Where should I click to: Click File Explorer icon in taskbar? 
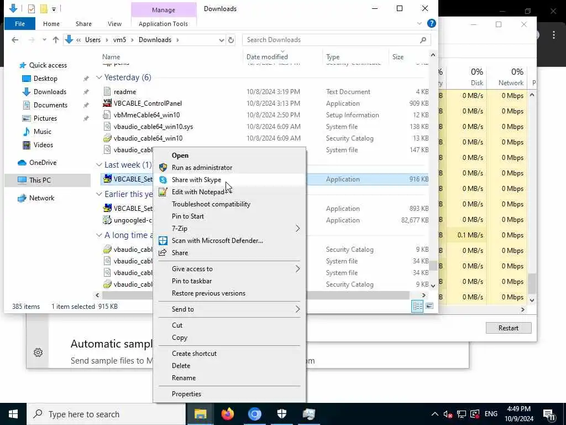click(200, 414)
